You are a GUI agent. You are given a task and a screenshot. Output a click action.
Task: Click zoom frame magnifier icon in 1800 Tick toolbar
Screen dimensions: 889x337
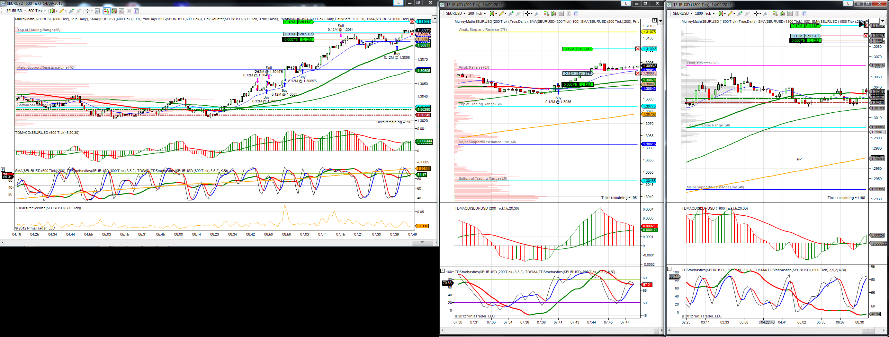point(766,14)
